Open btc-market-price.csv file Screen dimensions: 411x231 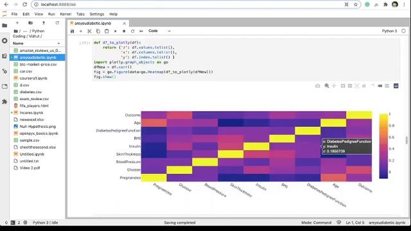click(38, 64)
